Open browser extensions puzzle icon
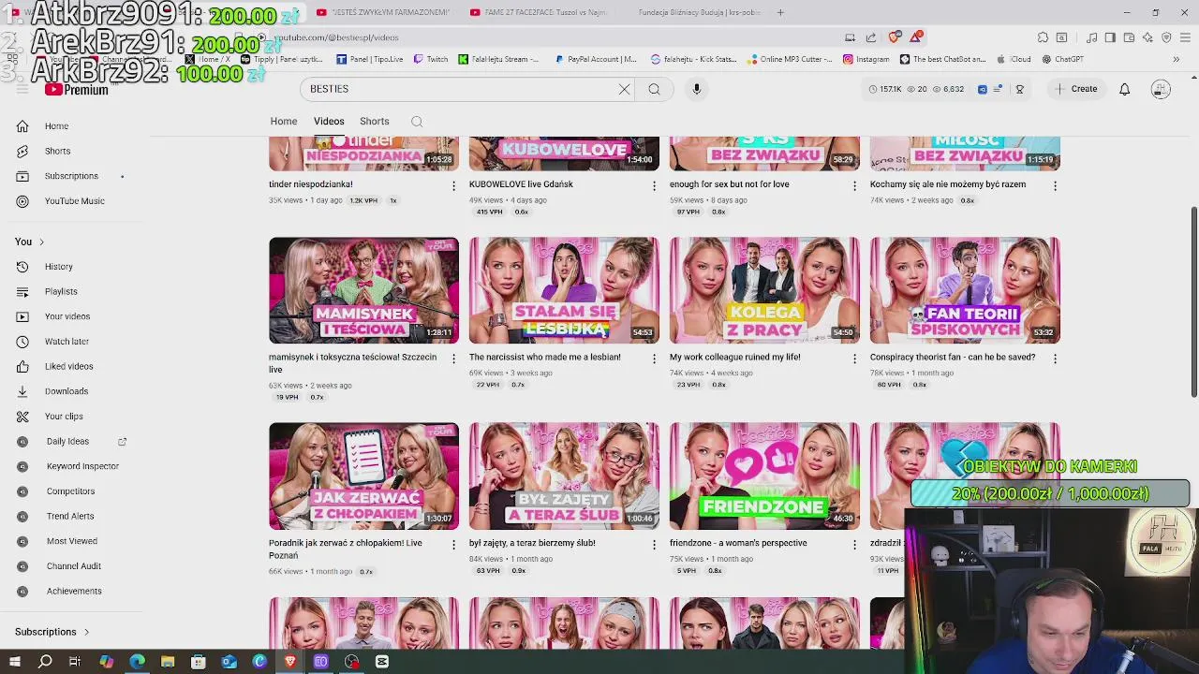The width and height of the screenshot is (1199, 674). 1043,37
